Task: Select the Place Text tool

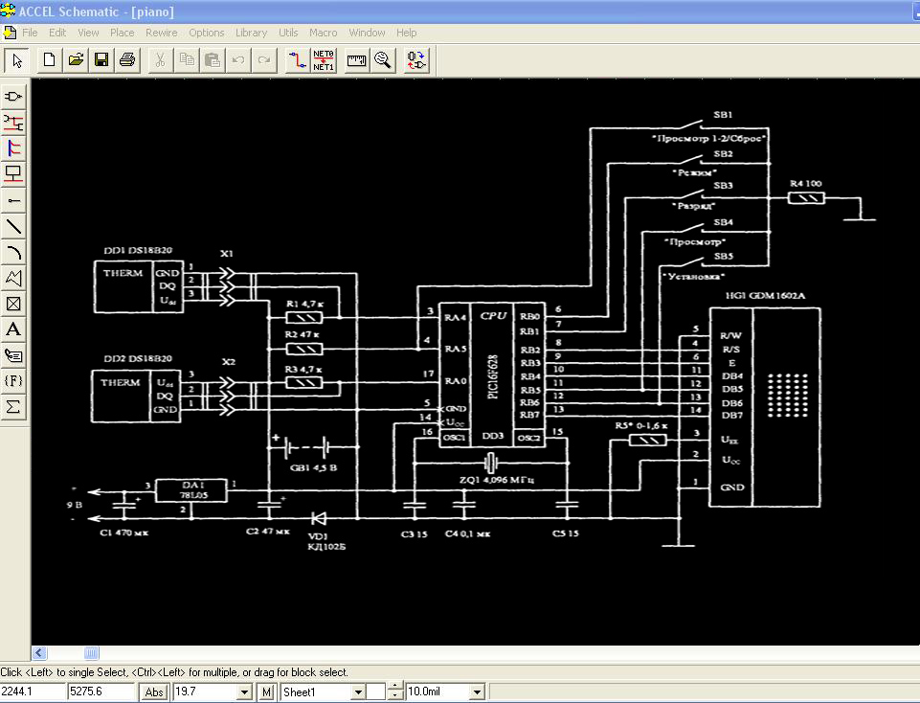Action: tap(14, 329)
